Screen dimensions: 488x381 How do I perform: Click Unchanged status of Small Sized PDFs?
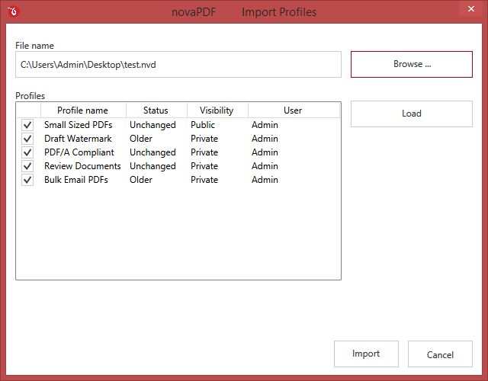[x=152, y=125]
